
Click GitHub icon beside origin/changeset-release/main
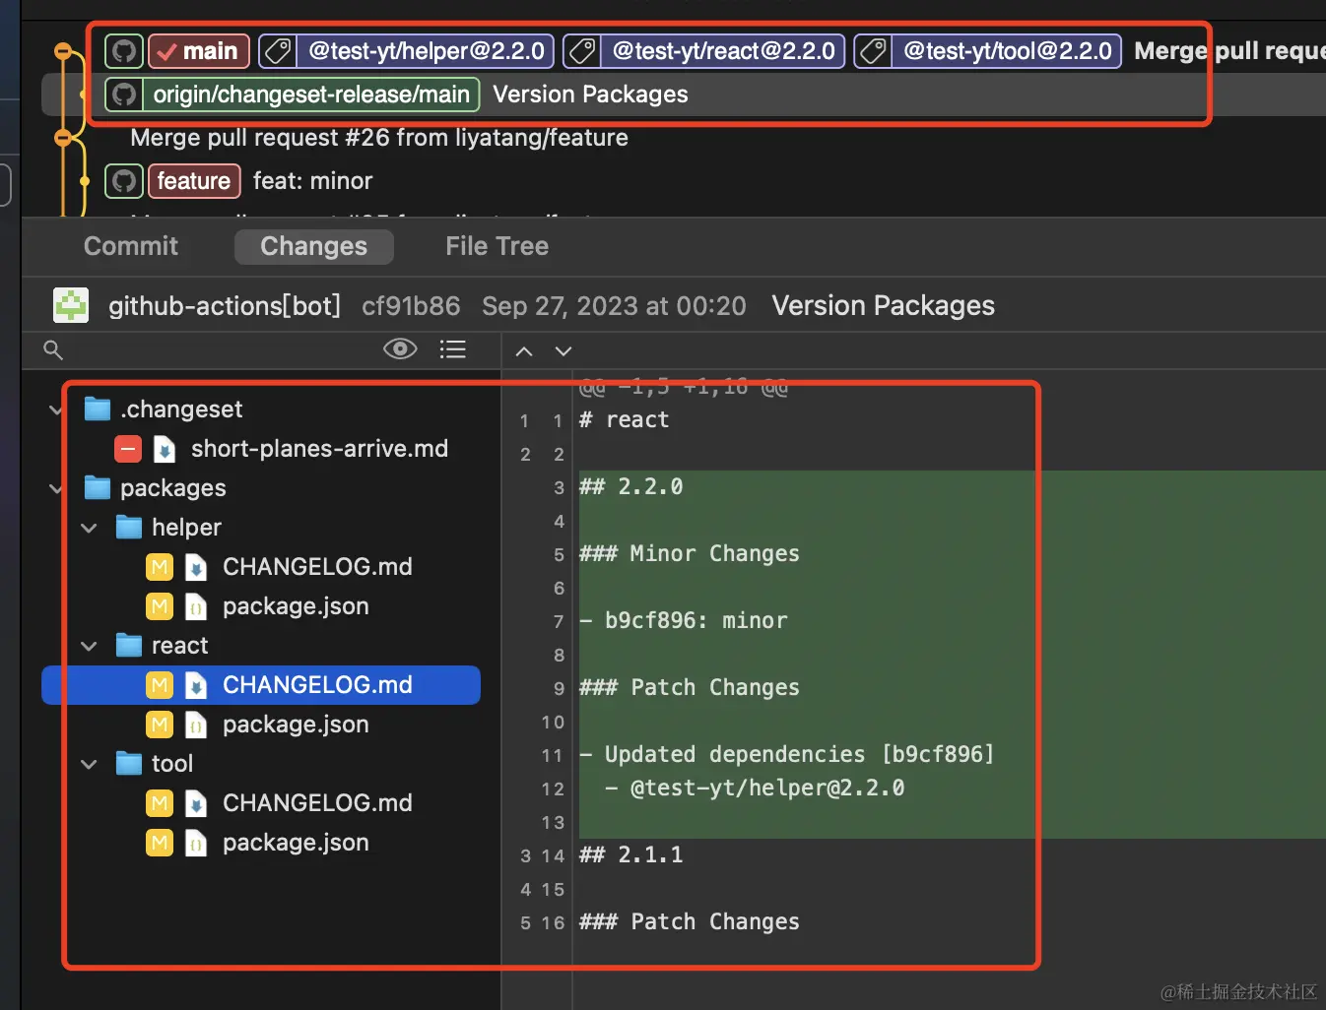point(124,95)
